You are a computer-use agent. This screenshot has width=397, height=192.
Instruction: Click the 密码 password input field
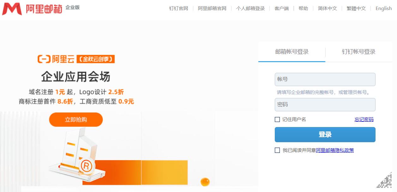click(x=325, y=105)
